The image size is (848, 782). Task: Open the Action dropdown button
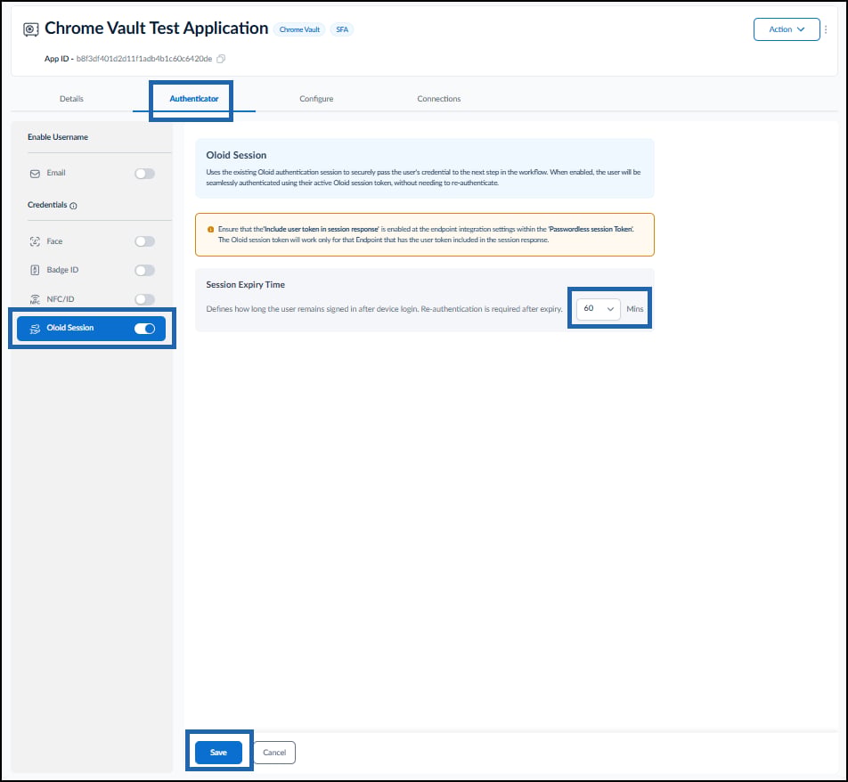787,29
